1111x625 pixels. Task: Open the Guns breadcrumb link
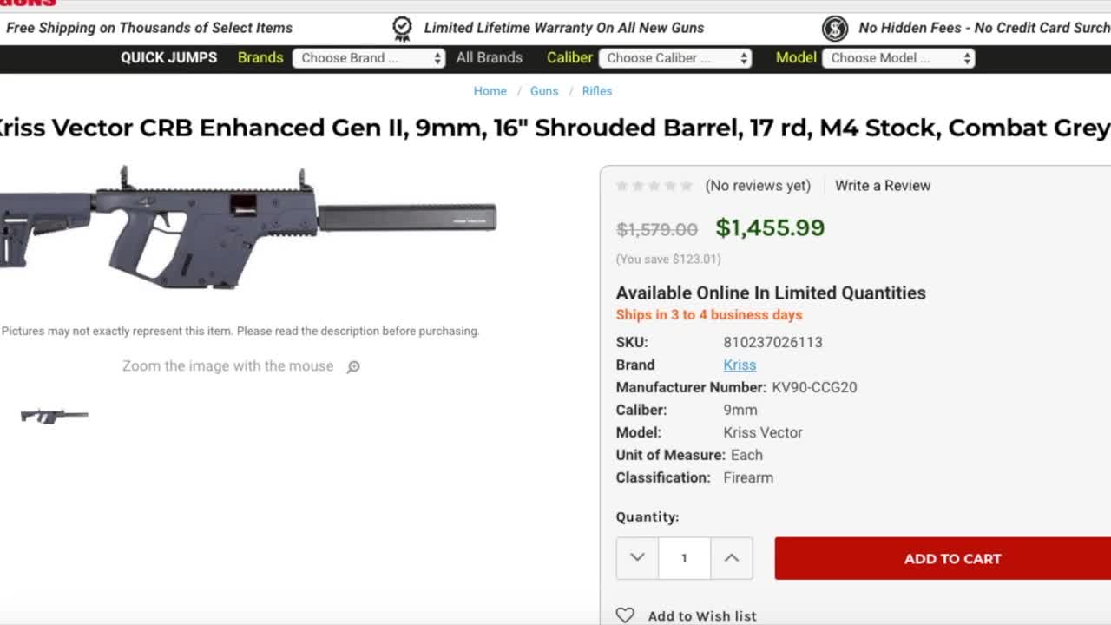[544, 91]
